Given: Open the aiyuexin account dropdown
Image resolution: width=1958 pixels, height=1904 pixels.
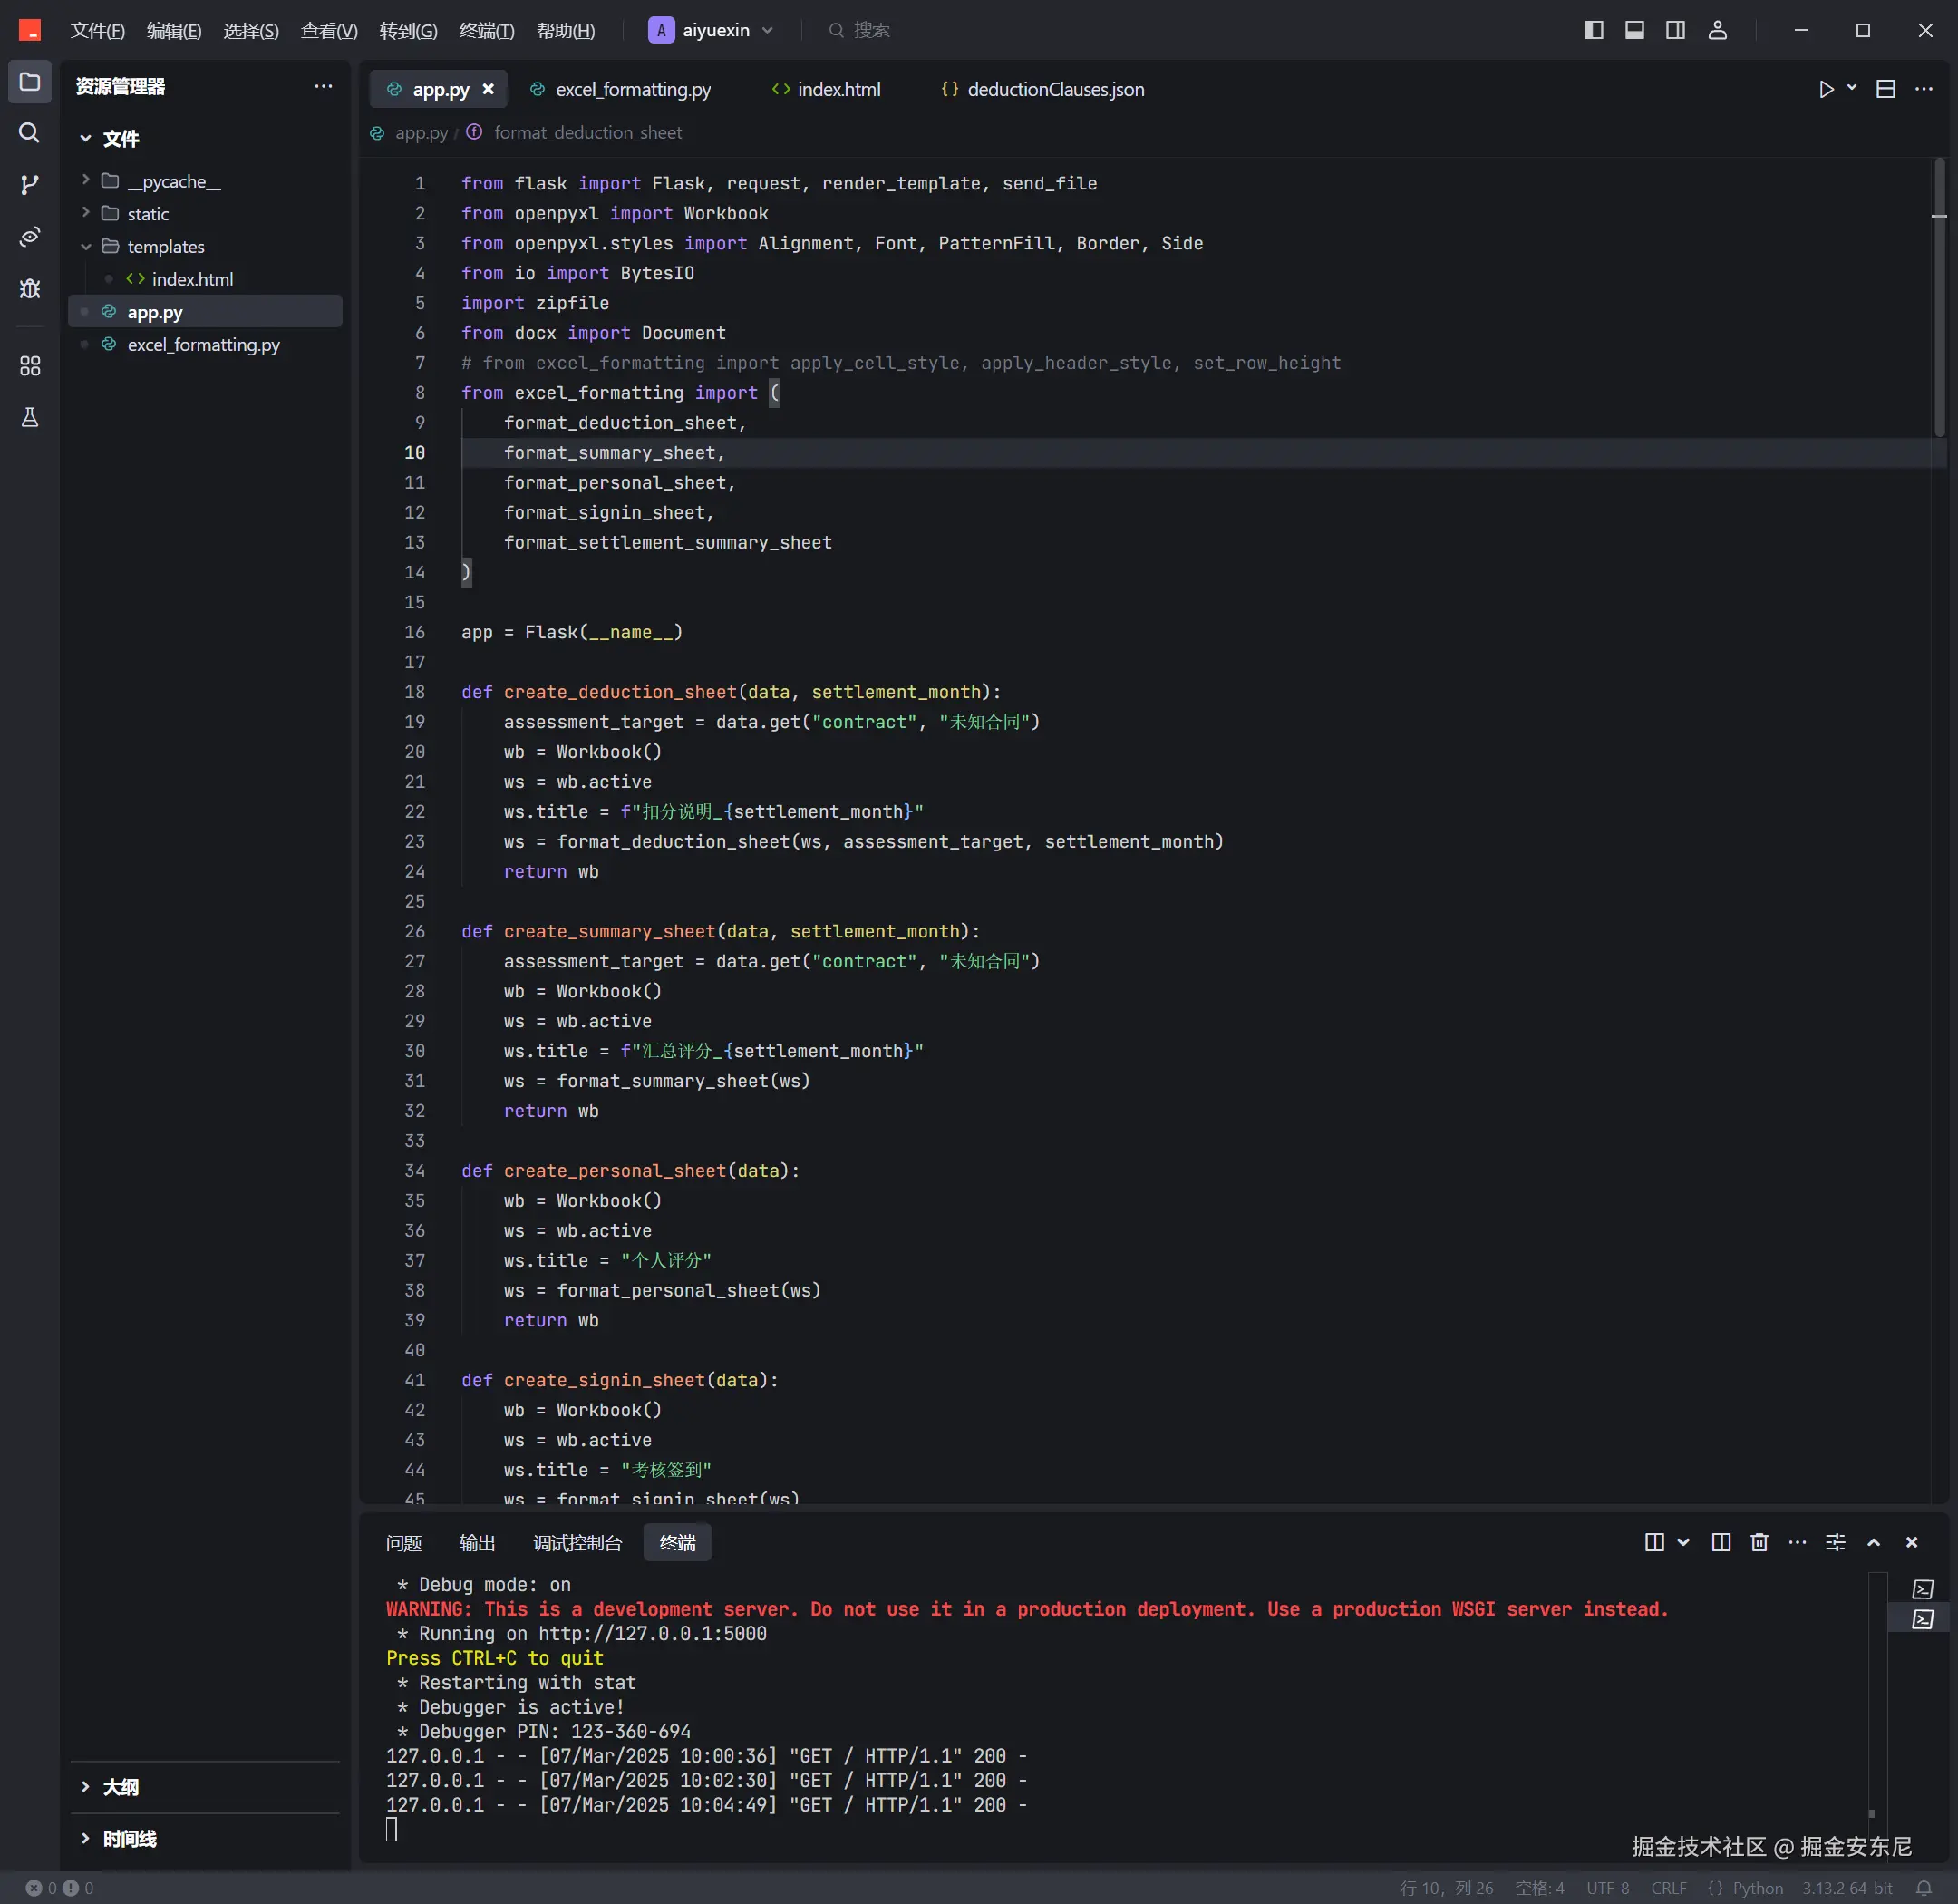Looking at the screenshot, I should pos(711,30).
